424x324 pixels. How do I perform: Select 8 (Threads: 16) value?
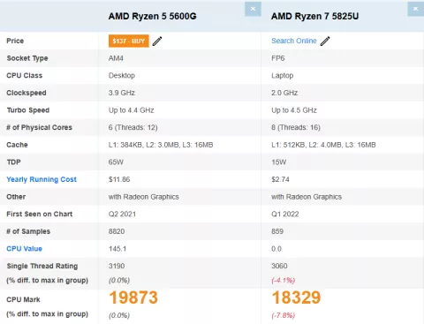point(296,127)
